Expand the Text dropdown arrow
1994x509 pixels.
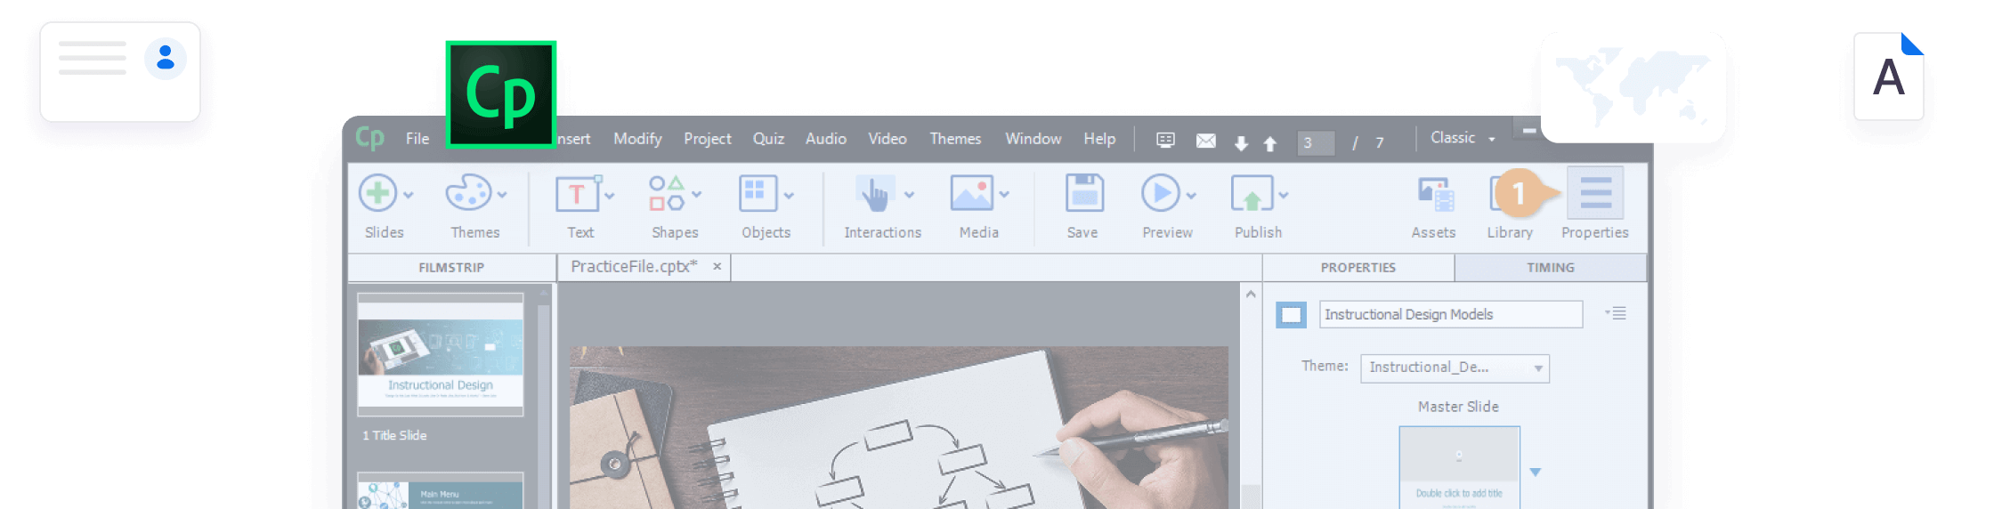pyautogui.click(x=610, y=195)
